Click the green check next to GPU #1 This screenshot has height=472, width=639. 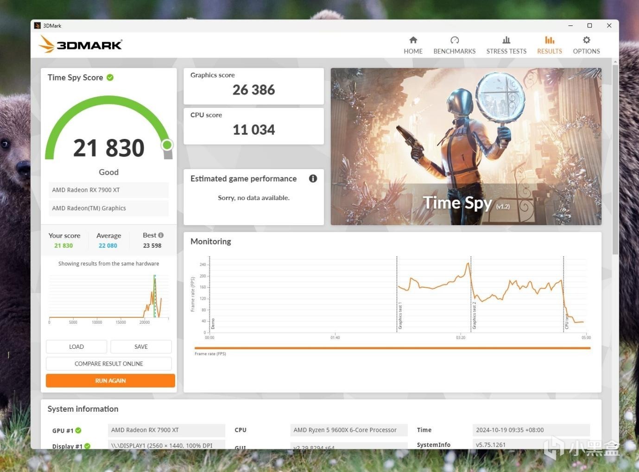click(x=78, y=430)
